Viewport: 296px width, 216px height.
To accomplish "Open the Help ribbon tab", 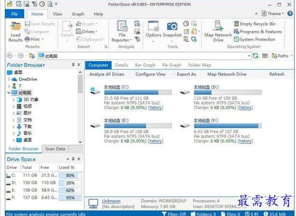I will pyautogui.click(x=99, y=14).
